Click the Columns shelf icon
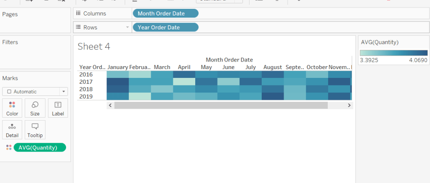The height and width of the screenshot is (183, 430). click(78, 13)
